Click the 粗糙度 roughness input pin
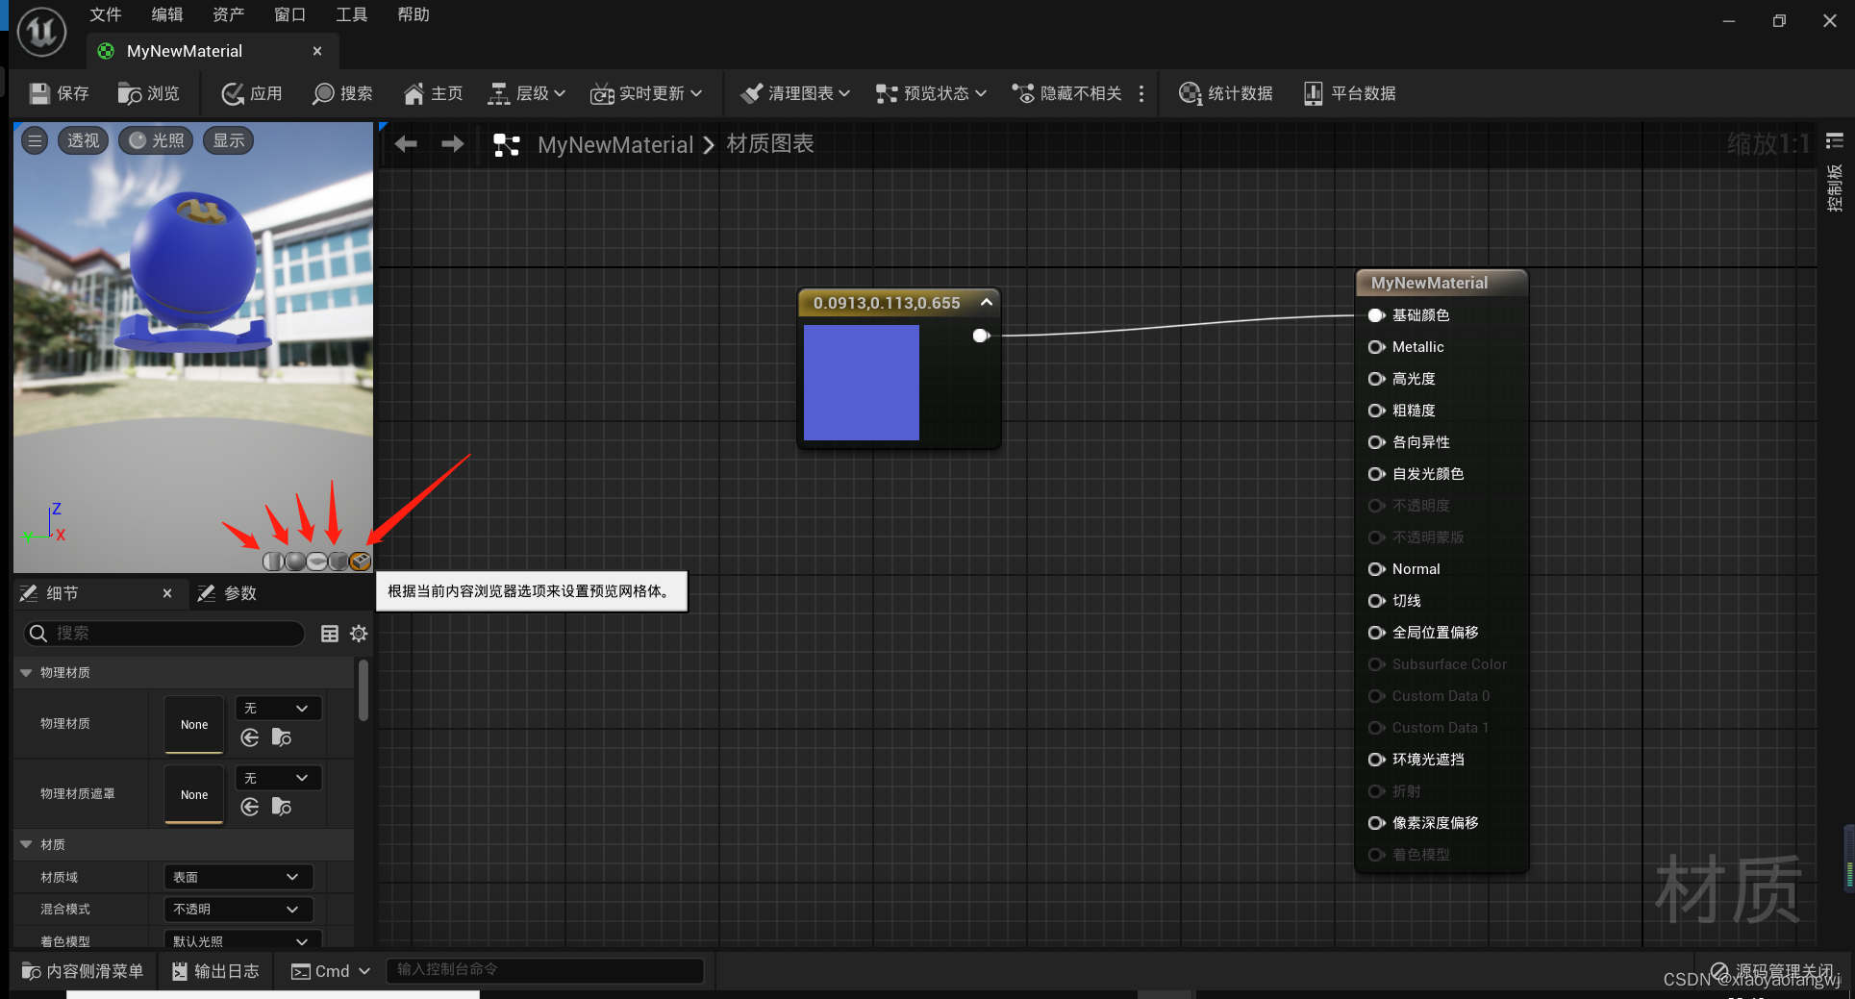Image resolution: width=1855 pixels, height=999 pixels. click(x=1376, y=411)
